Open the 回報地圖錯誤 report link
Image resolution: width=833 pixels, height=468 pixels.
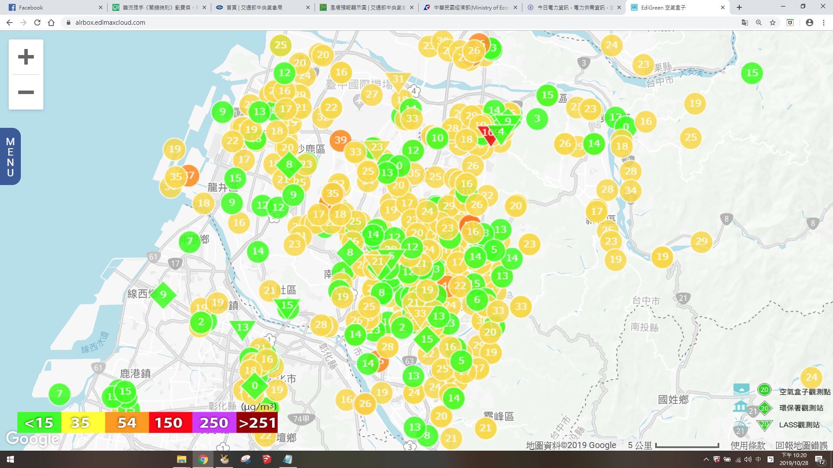click(801, 445)
